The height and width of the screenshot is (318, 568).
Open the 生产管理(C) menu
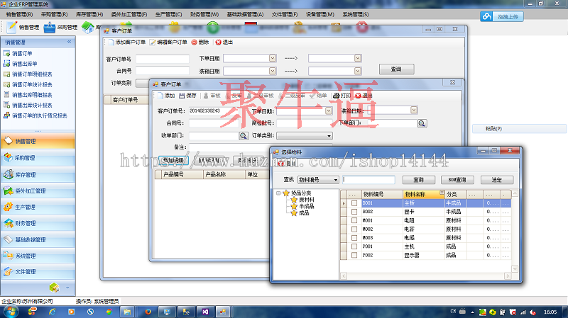tap(168, 14)
